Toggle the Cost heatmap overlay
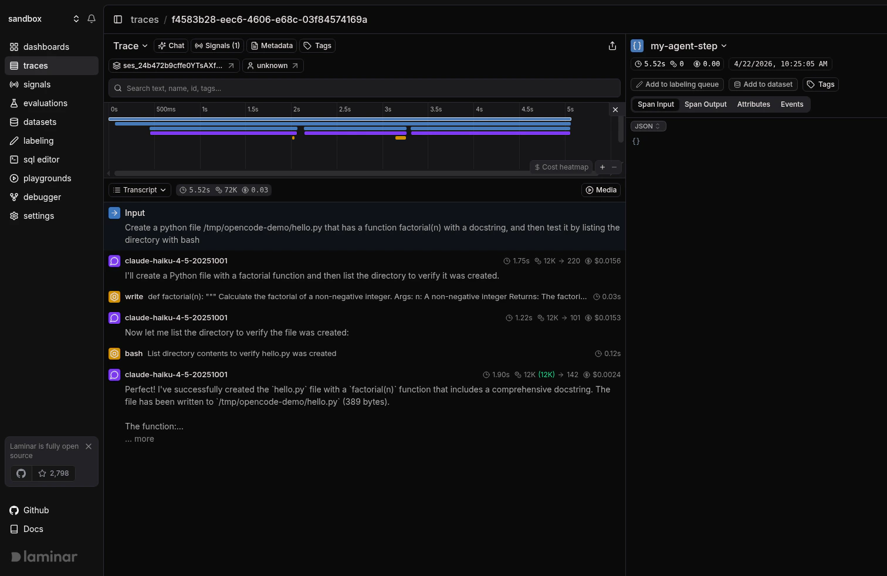This screenshot has height=576, width=887. pos(560,167)
